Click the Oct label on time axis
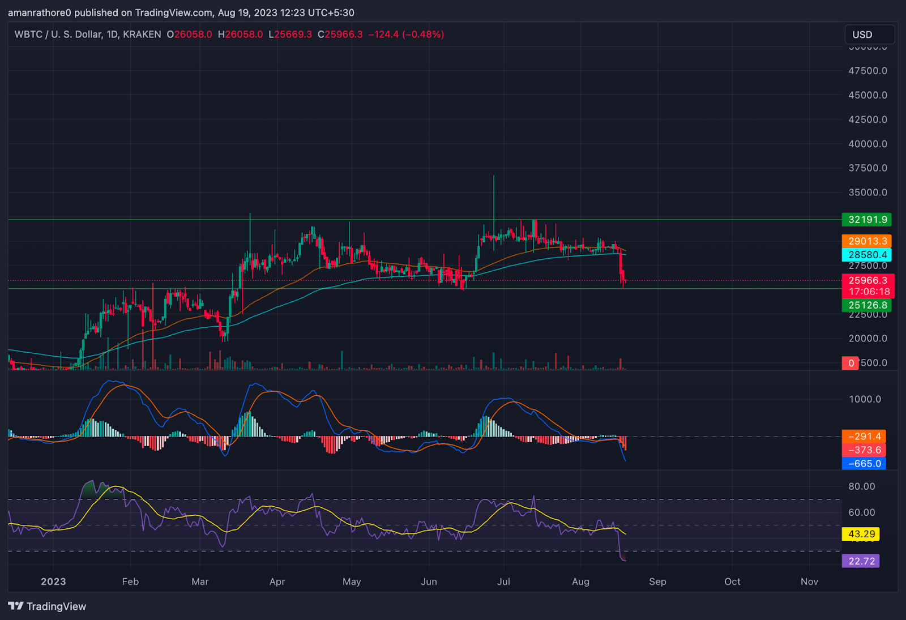This screenshot has height=620, width=906. [732, 581]
